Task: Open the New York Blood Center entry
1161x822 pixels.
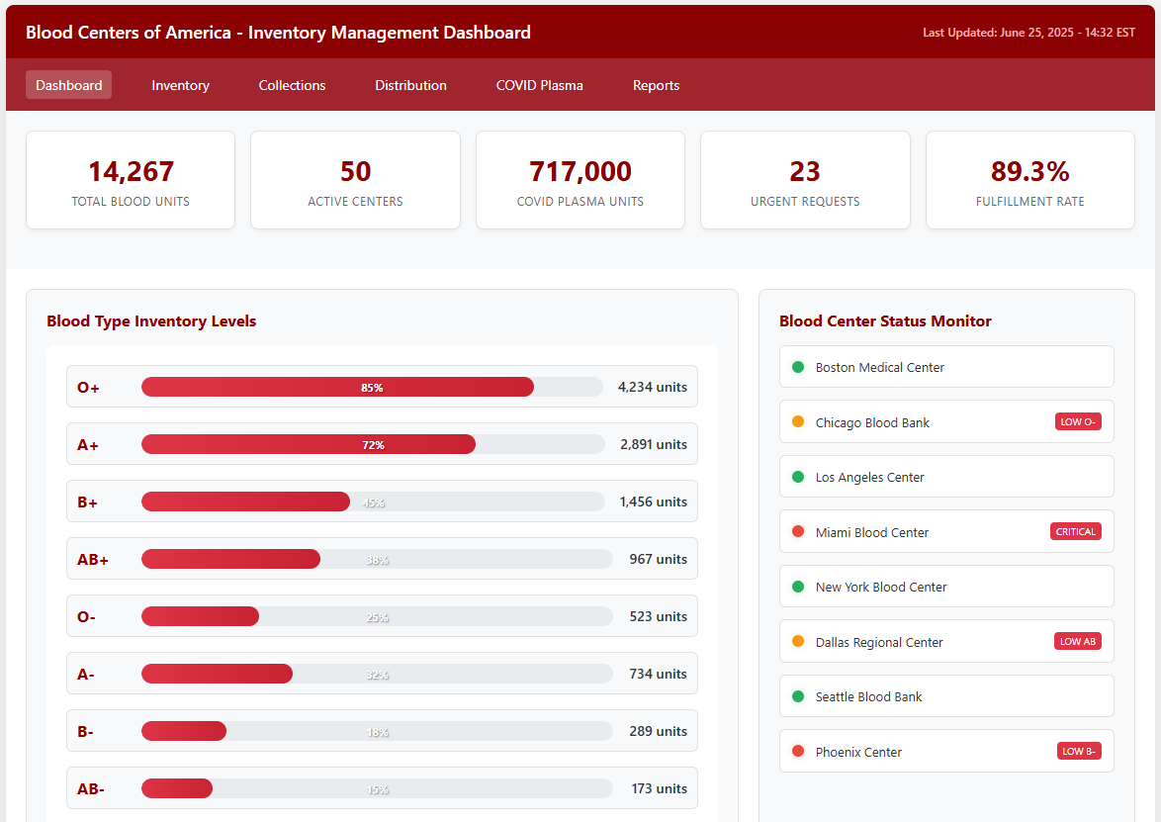Action: pos(945,587)
